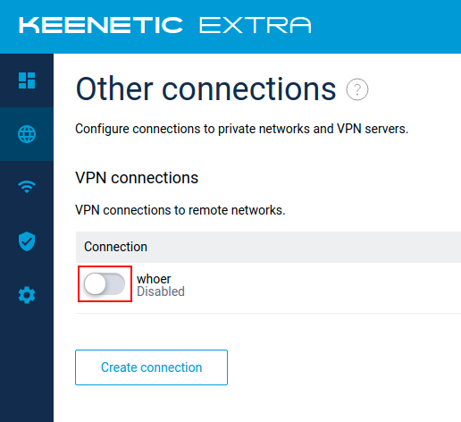Viewport: 461px width, 422px height.
Task: Click the Create connection button
Action: (151, 367)
